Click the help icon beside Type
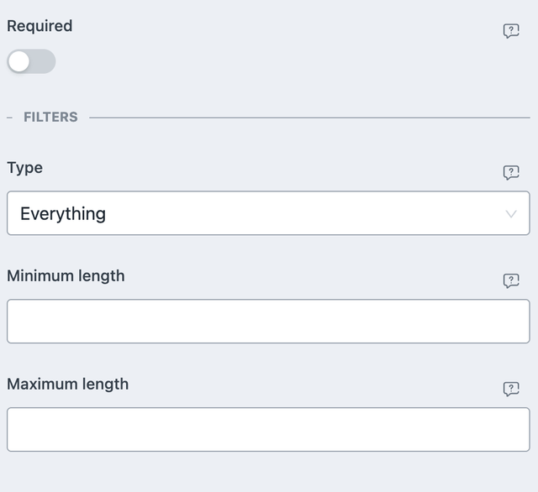 click(x=511, y=172)
